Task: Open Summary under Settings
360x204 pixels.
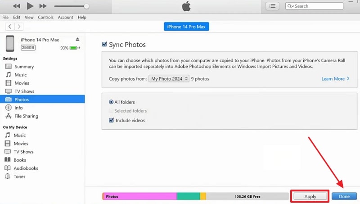Action: (42, 67)
